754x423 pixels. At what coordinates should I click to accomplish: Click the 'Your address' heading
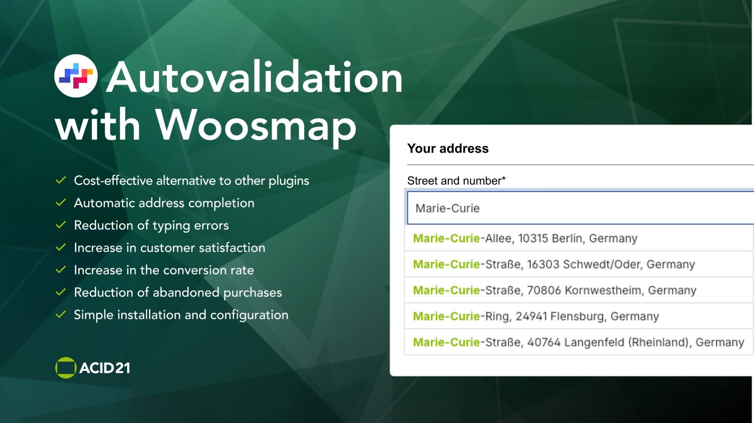(448, 148)
